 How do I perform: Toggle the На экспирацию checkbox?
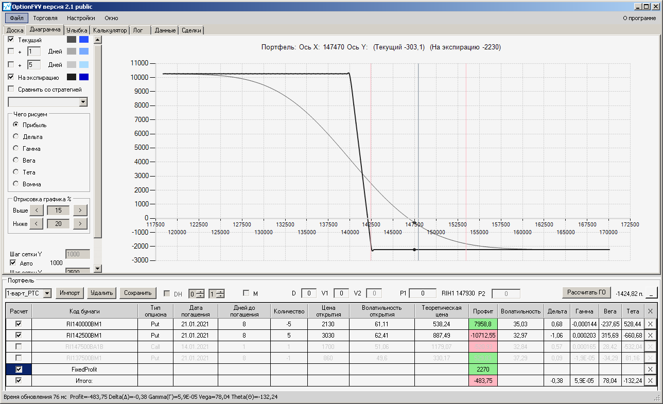[x=11, y=77]
